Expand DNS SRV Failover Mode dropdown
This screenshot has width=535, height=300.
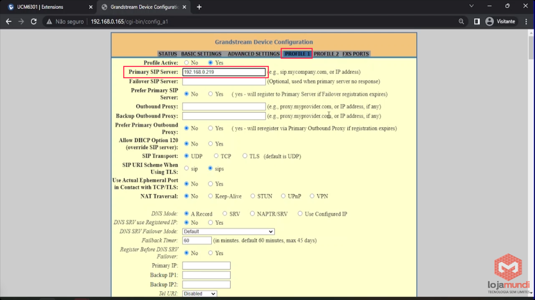click(x=228, y=232)
